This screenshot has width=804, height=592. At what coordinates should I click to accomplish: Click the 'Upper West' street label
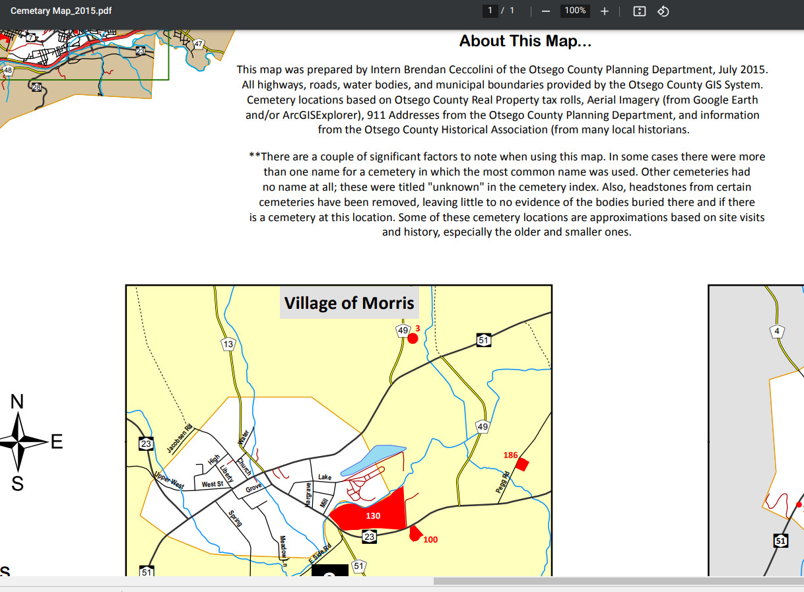tap(169, 480)
